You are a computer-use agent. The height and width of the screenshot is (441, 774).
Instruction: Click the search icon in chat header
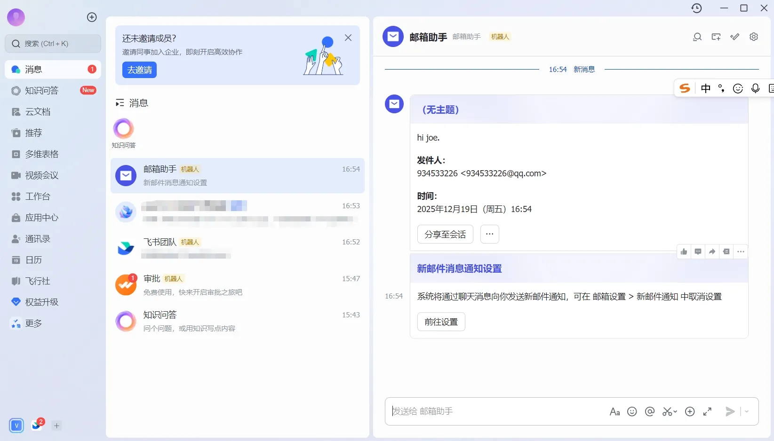point(697,37)
